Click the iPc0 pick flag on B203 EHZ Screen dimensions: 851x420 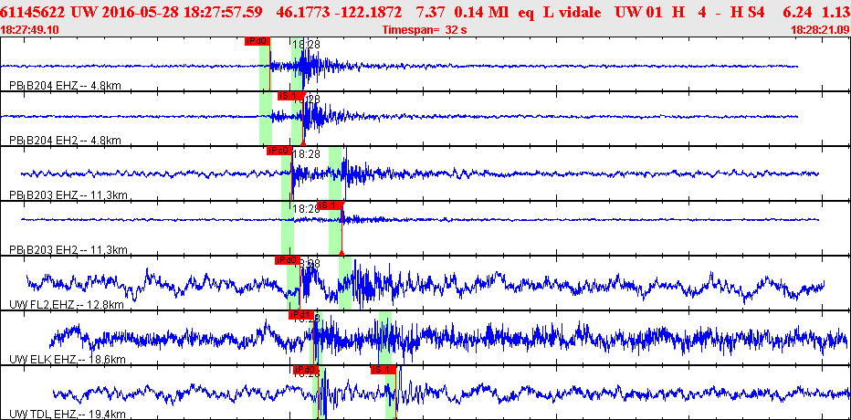click(x=278, y=151)
